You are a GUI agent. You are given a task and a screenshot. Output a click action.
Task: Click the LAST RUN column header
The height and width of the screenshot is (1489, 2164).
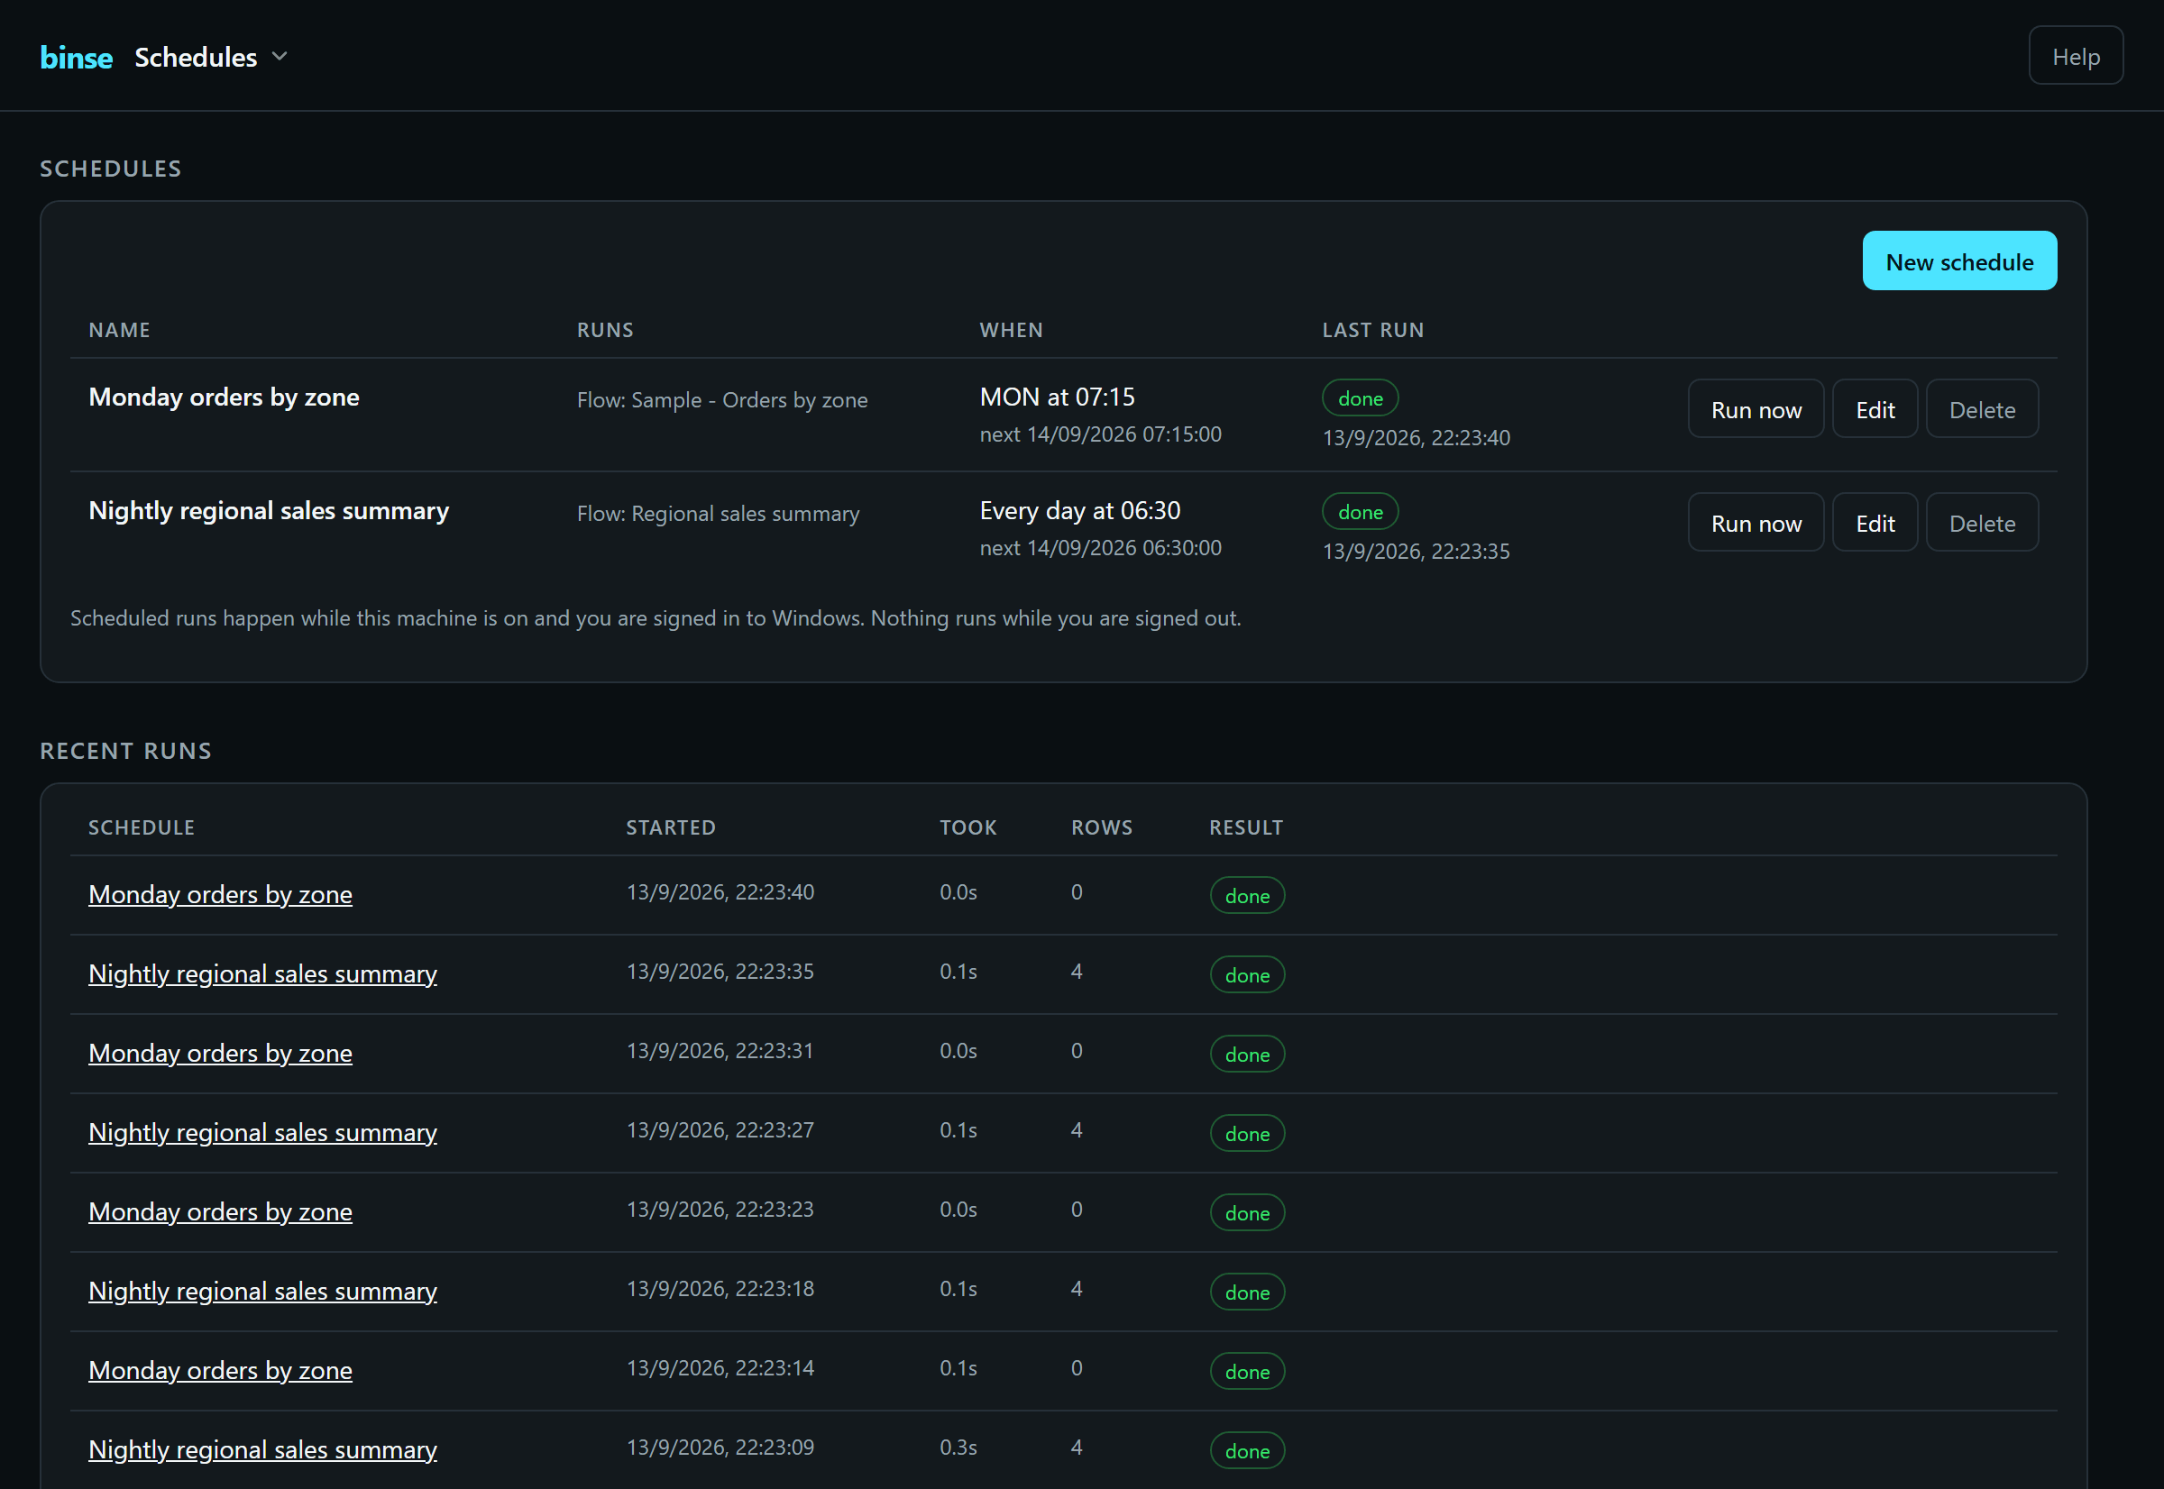click(1372, 330)
